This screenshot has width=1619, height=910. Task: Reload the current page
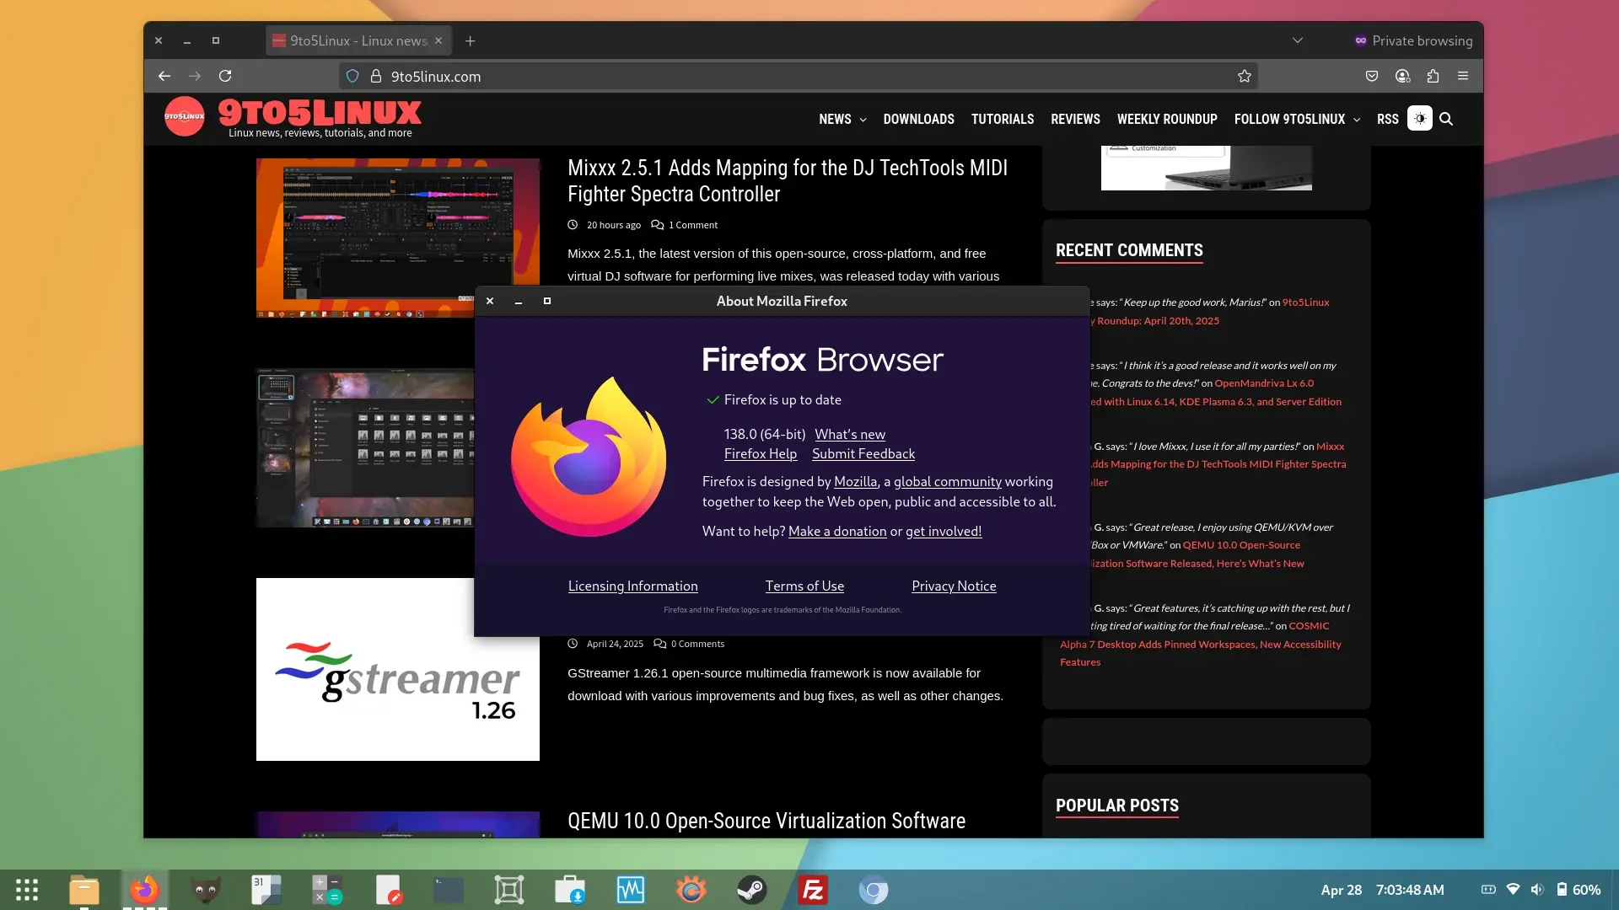pos(225,77)
